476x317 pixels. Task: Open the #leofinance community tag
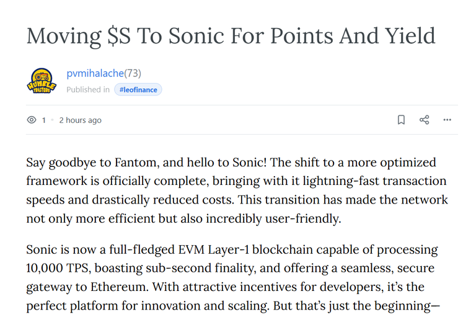point(138,90)
